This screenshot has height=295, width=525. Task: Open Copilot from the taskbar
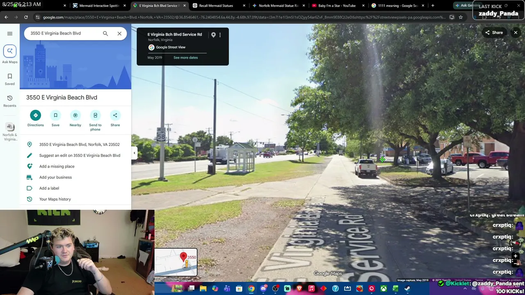pos(215,289)
